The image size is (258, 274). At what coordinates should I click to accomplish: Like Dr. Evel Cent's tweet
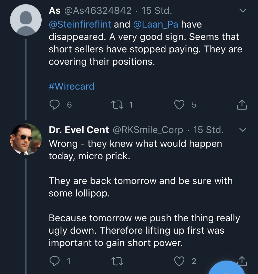pos(179,262)
